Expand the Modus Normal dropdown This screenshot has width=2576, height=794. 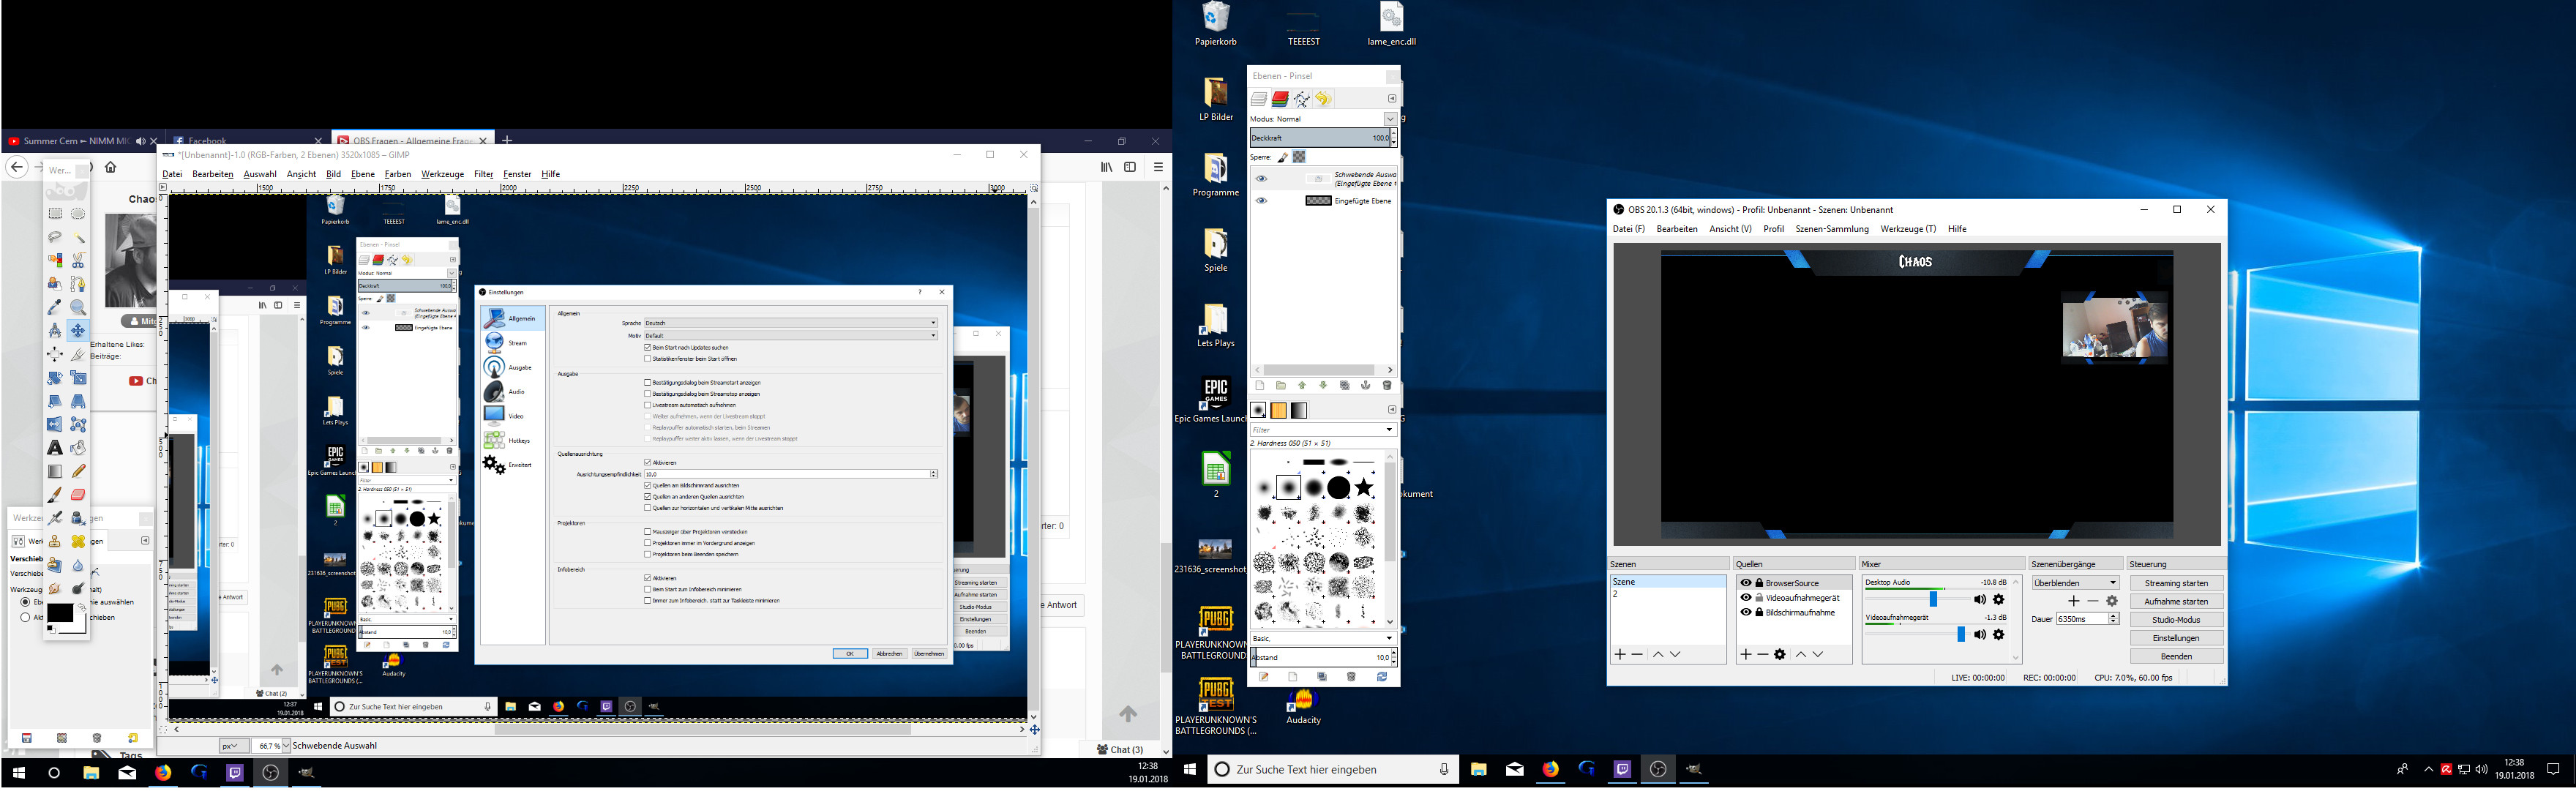click(x=1390, y=119)
